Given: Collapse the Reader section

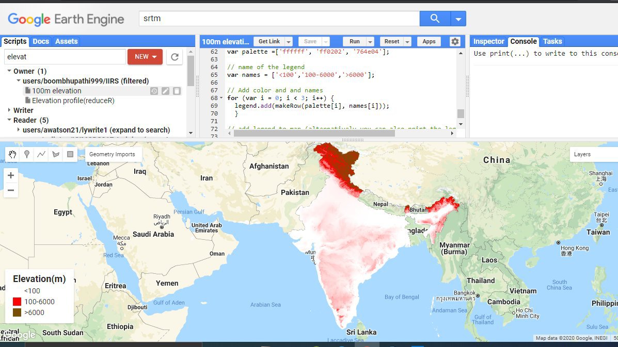Looking at the screenshot, I should coord(9,120).
